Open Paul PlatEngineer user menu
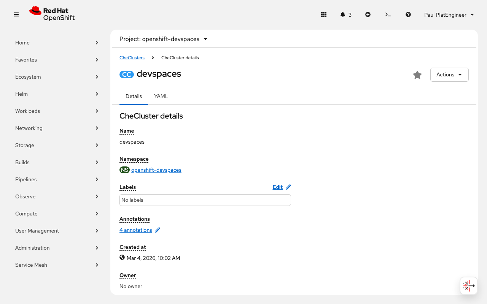The width and height of the screenshot is (487, 304). [449, 15]
